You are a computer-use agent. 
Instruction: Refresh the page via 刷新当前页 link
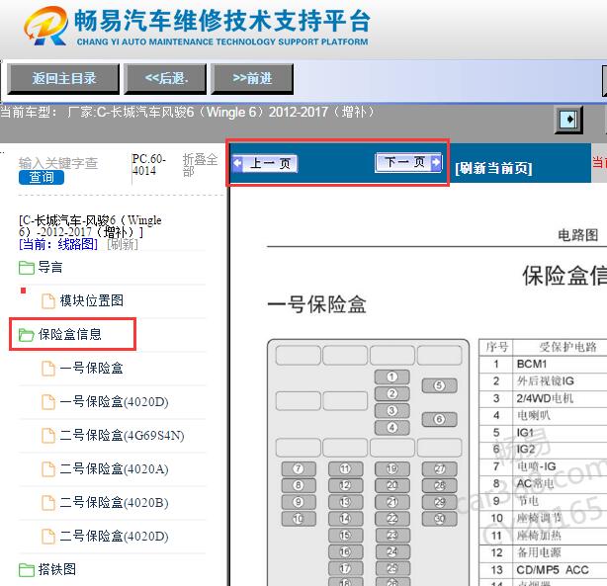tap(493, 168)
